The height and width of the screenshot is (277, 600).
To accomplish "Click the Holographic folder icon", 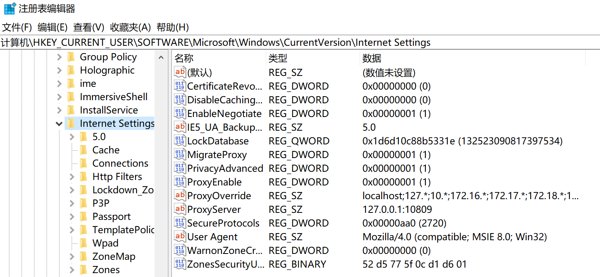I will 71,70.
